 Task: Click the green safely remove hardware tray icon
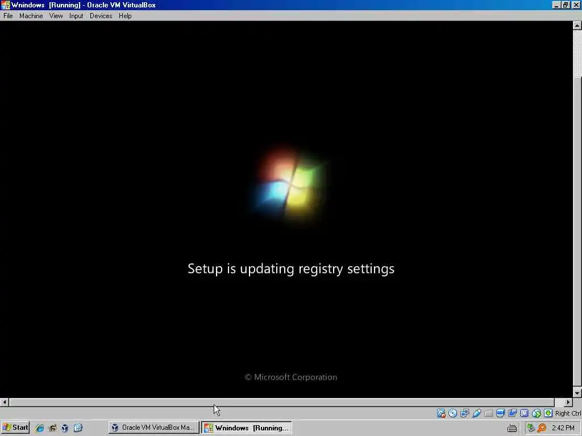tap(531, 428)
